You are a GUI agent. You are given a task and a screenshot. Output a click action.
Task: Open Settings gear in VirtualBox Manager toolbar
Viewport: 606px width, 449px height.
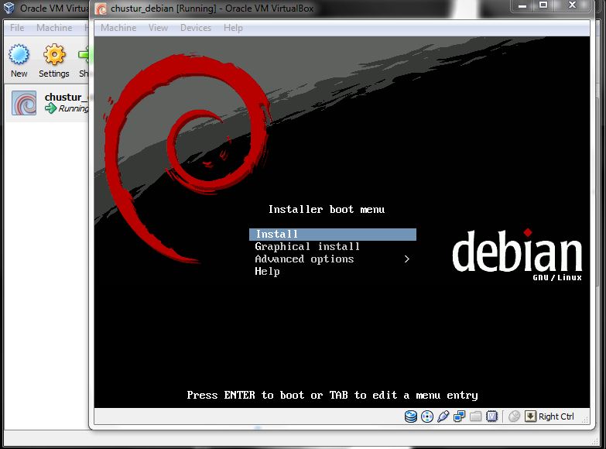click(54, 54)
